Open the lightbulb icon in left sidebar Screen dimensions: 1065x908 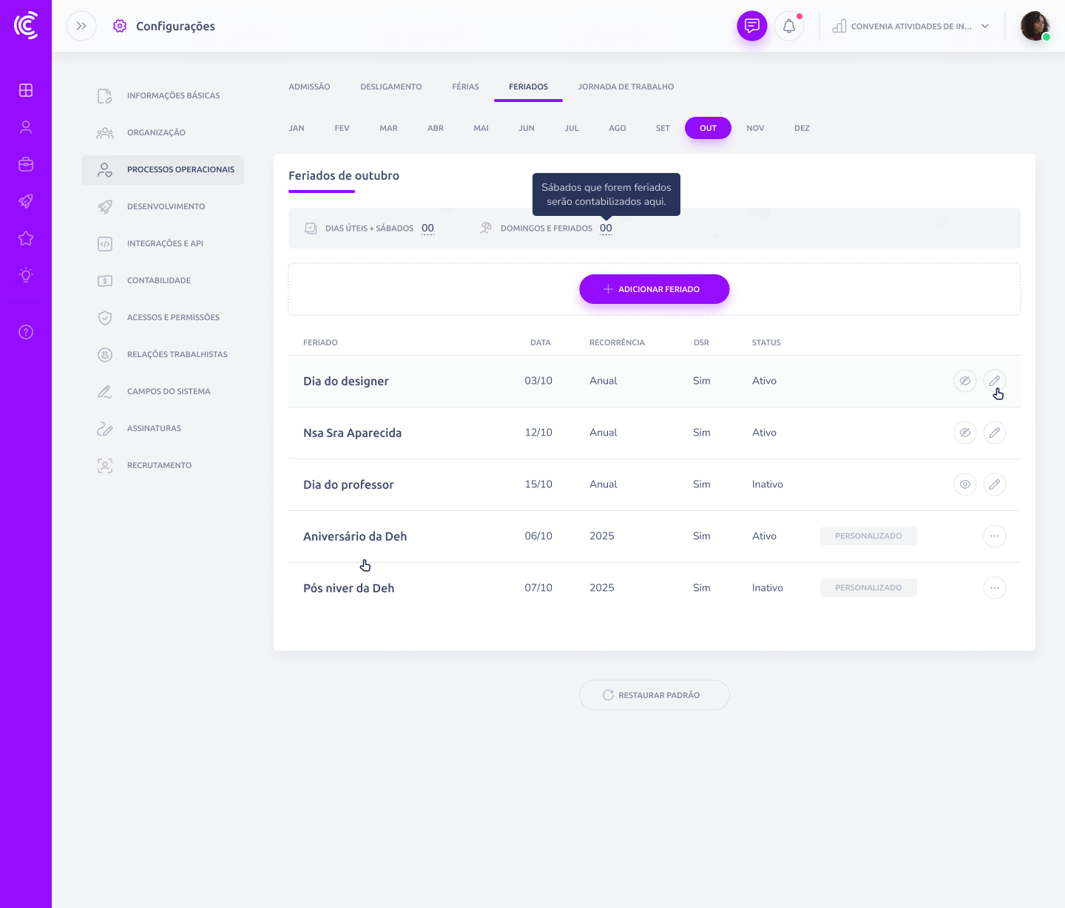[x=26, y=275]
